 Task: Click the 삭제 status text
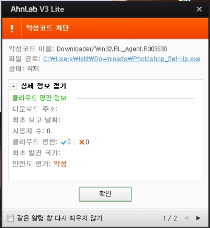33,69
